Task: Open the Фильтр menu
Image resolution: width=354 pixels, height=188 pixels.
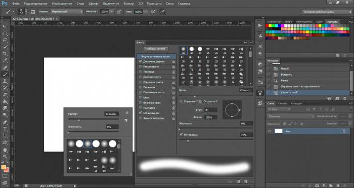Action: 128,4
